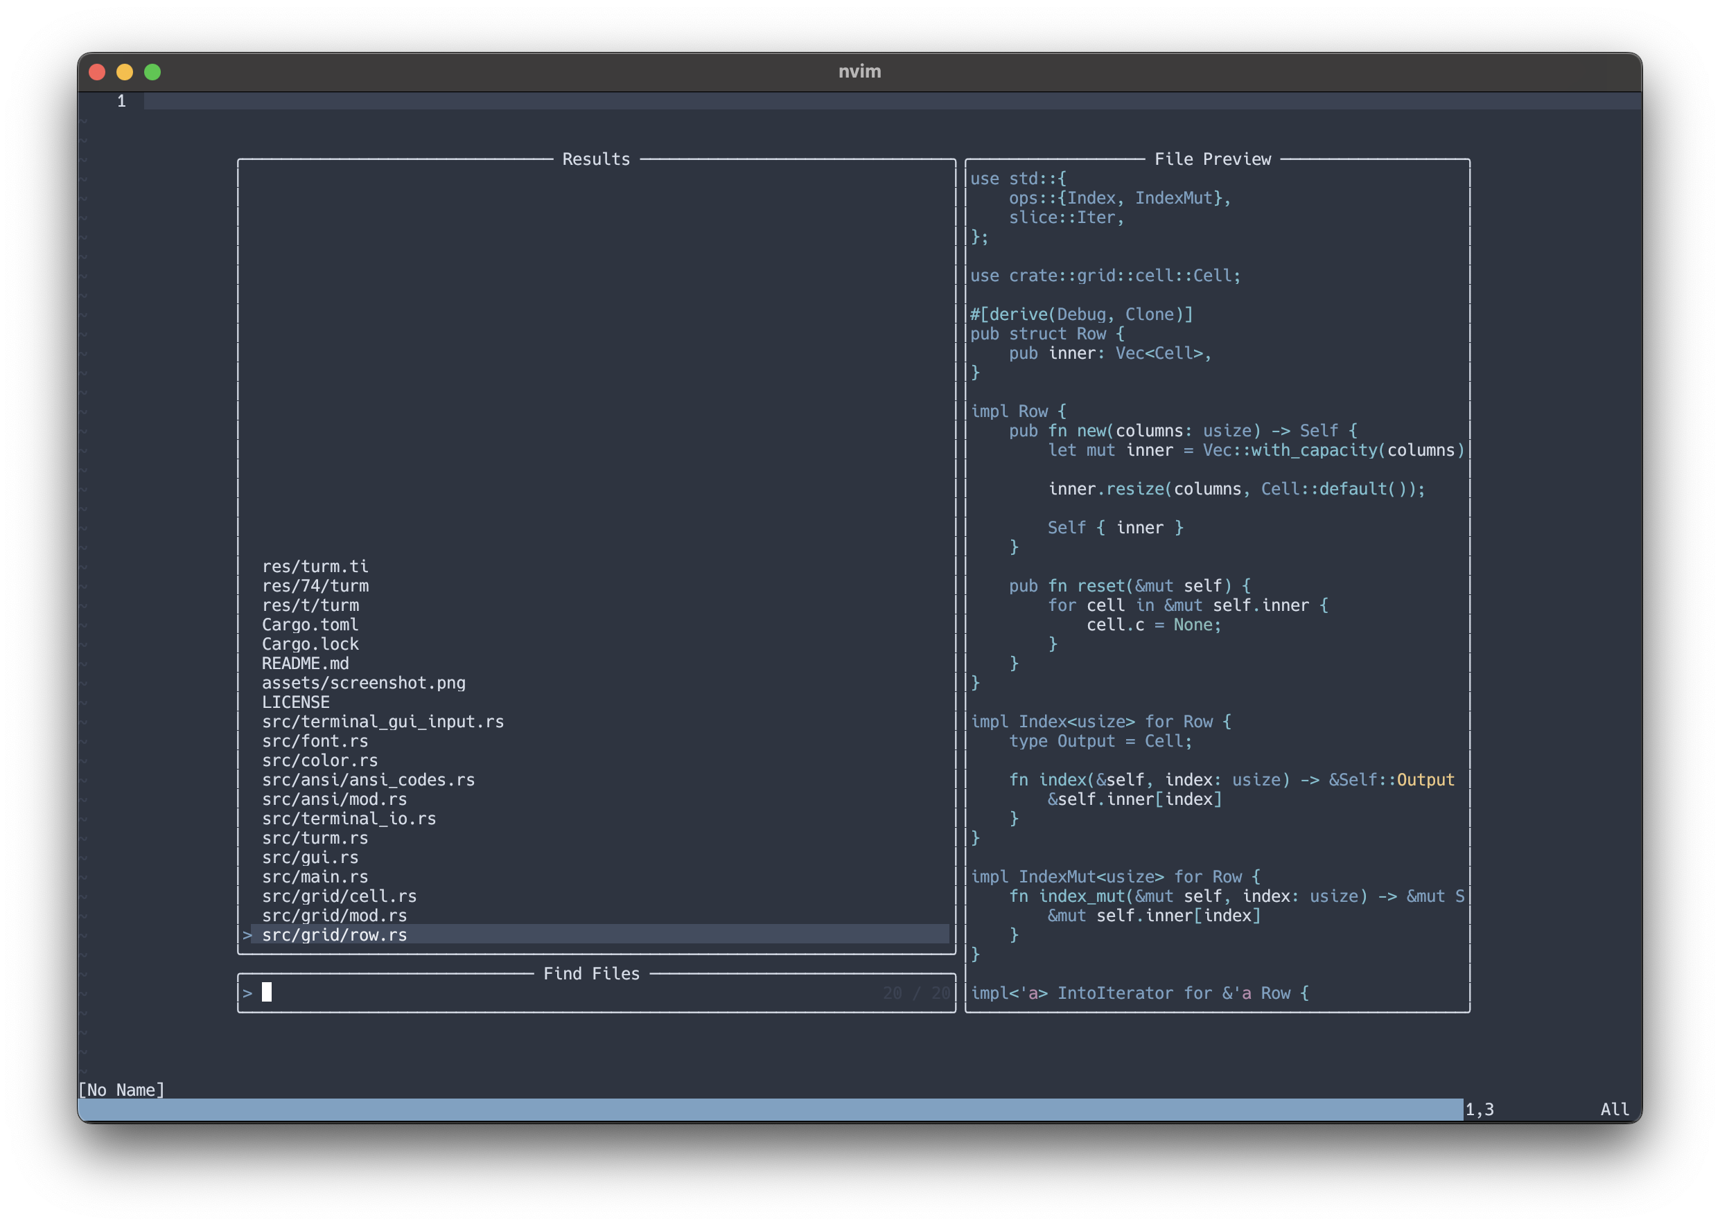This screenshot has width=1720, height=1226.
Task: Pick src/grid/cell.rs entry
Action: pos(339,896)
